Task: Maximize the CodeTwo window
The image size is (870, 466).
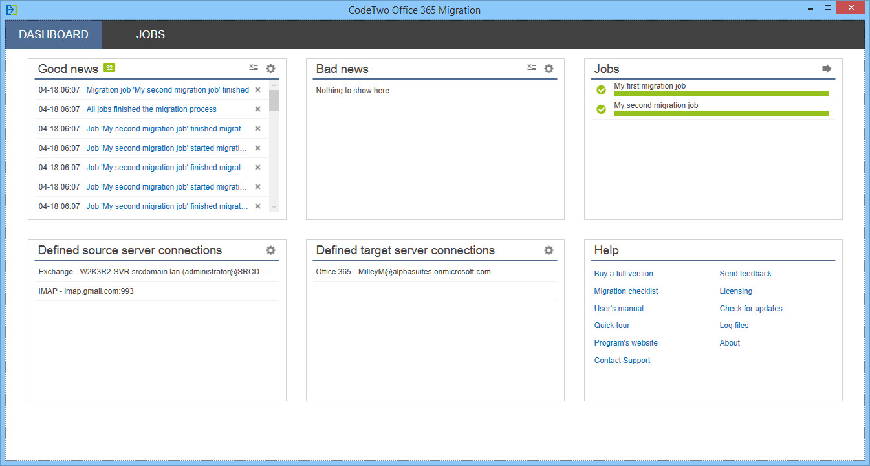Action: [828, 6]
